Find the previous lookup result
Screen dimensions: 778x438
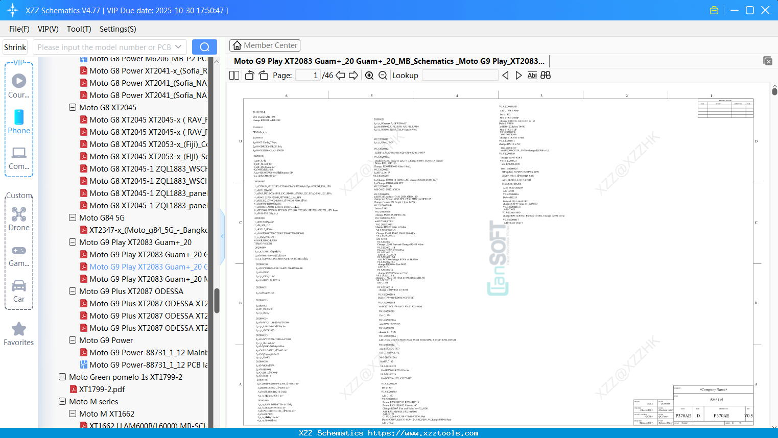pyautogui.click(x=505, y=76)
